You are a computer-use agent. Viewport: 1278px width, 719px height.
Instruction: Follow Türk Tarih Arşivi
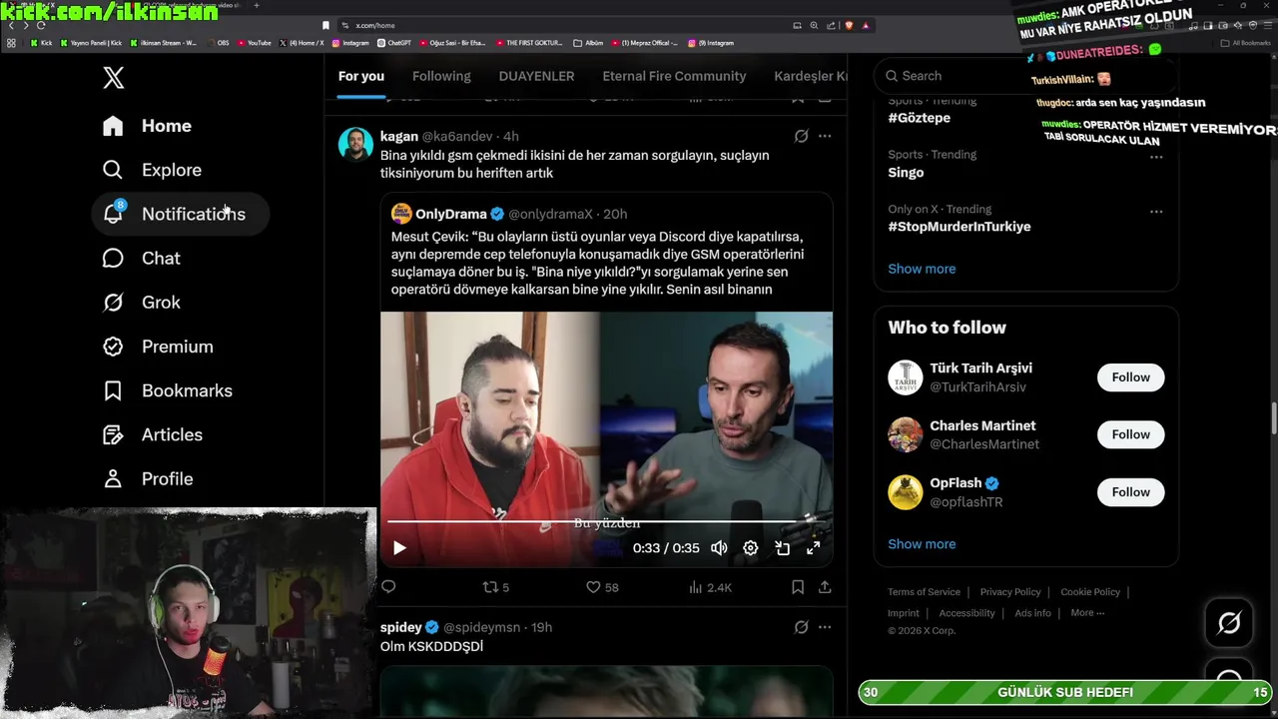(x=1131, y=377)
